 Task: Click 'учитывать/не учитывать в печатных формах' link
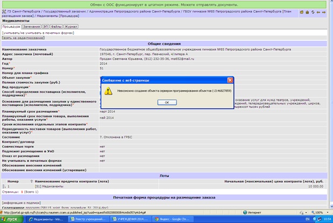38,33
